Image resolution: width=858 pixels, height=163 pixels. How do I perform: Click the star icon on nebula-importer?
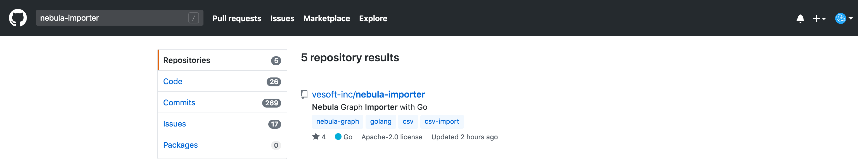316,137
